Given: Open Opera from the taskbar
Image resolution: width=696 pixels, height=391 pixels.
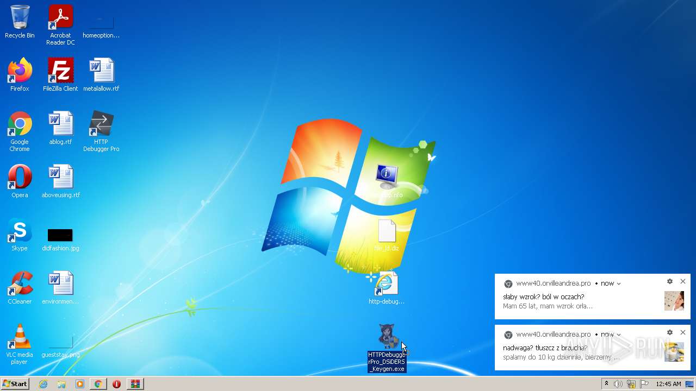Looking at the screenshot, I should click(116, 384).
